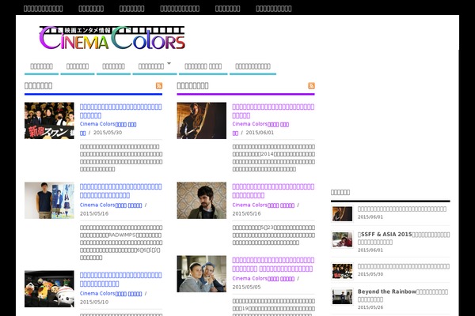The image size is (475, 316).
Task: Open sidebar article SSFF & ASIA 2015
Action: pyautogui.click(x=404, y=239)
